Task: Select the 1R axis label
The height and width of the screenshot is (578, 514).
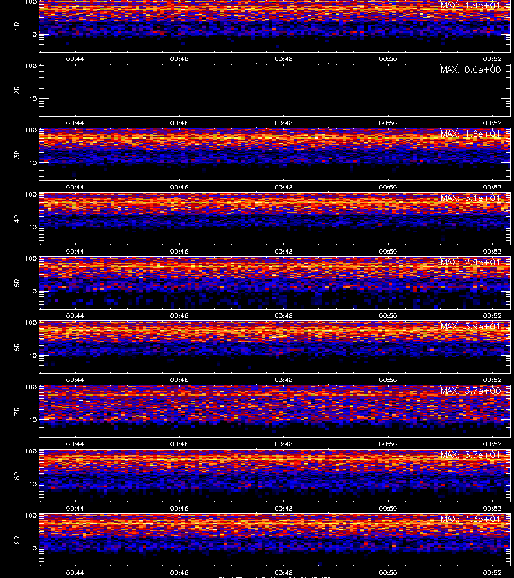Action: (x=17, y=26)
